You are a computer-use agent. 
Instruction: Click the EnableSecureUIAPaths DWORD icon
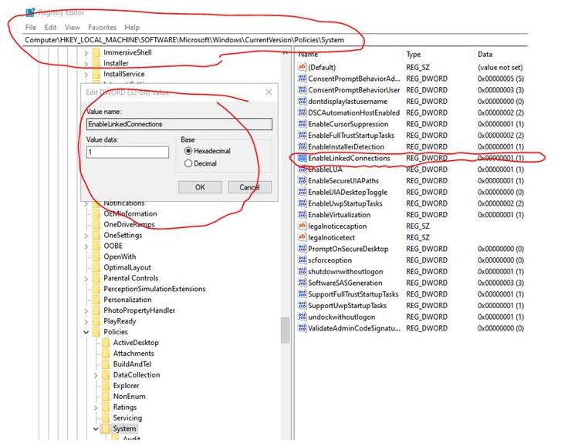click(302, 181)
